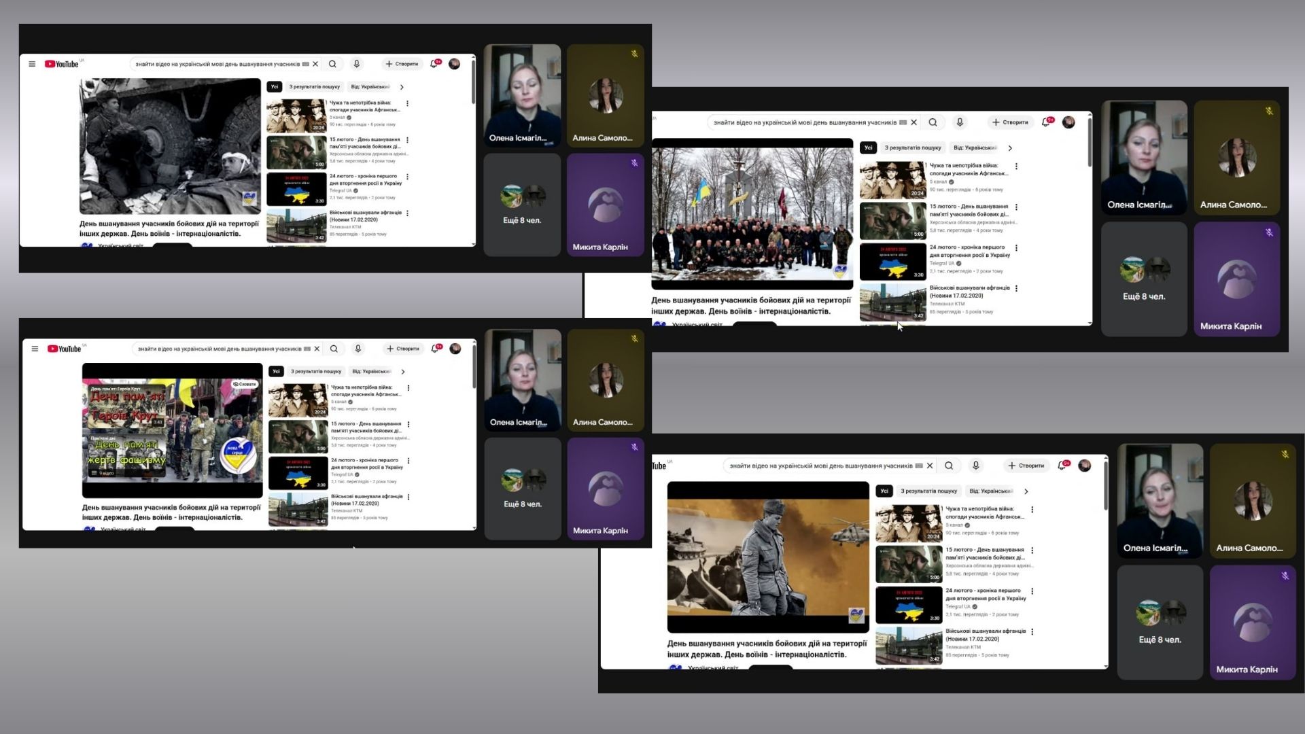
Task: Click Створити button above wounded soldier video
Action: 402,64
